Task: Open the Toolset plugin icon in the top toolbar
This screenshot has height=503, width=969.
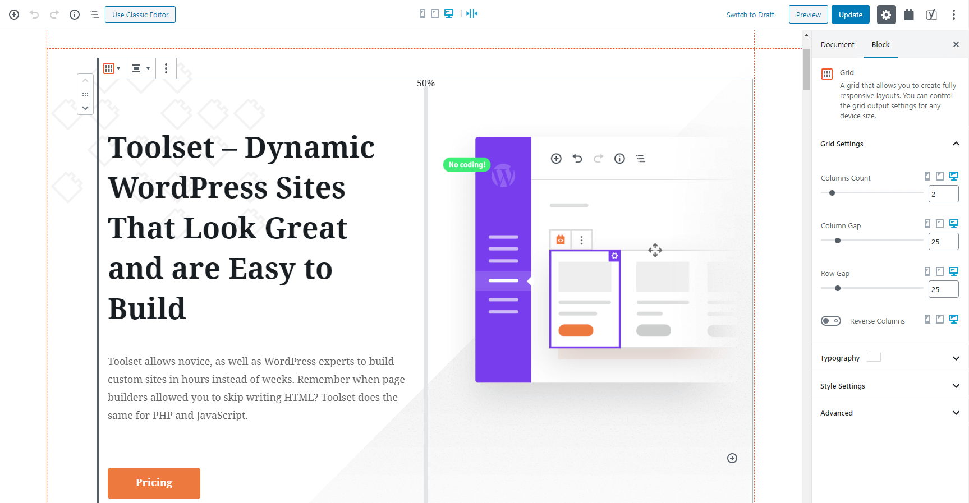Action: (909, 15)
